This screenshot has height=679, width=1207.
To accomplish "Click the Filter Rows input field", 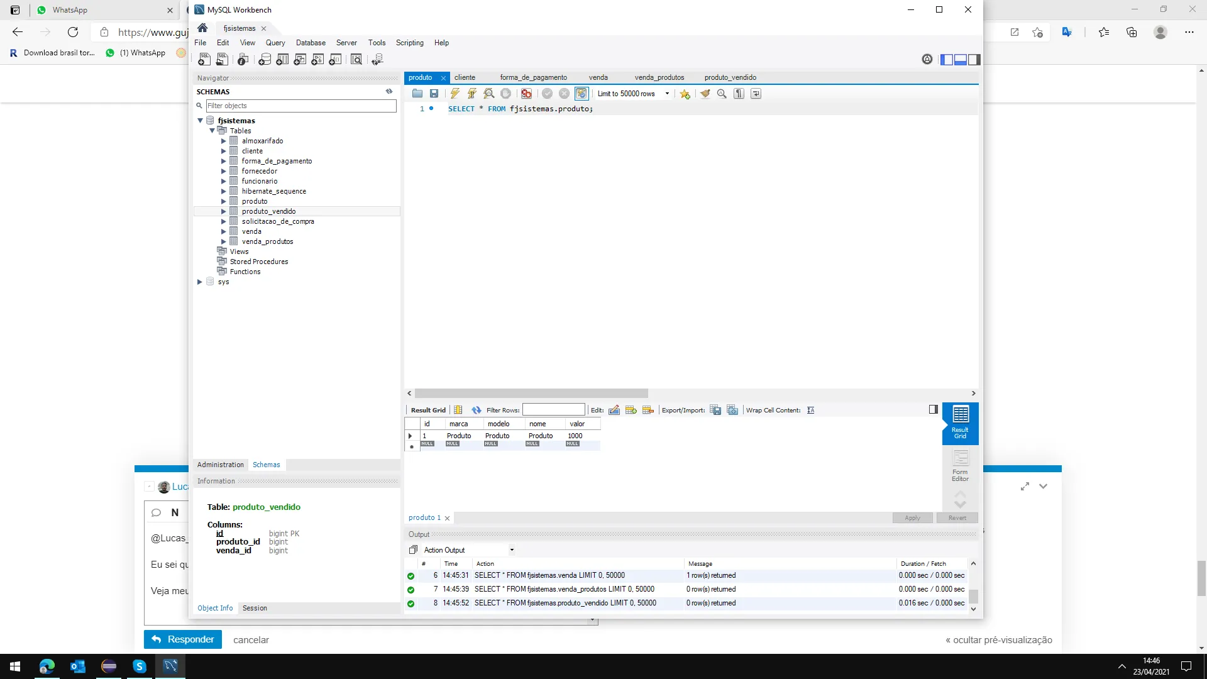I will click(x=553, y=410).
